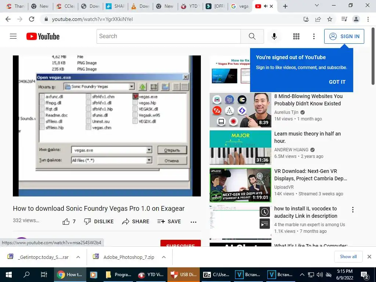Image resolution: width=376 pixels, height=282 pixels.
Task: Bookmark this page with star icon
Action: pos(330,19)
